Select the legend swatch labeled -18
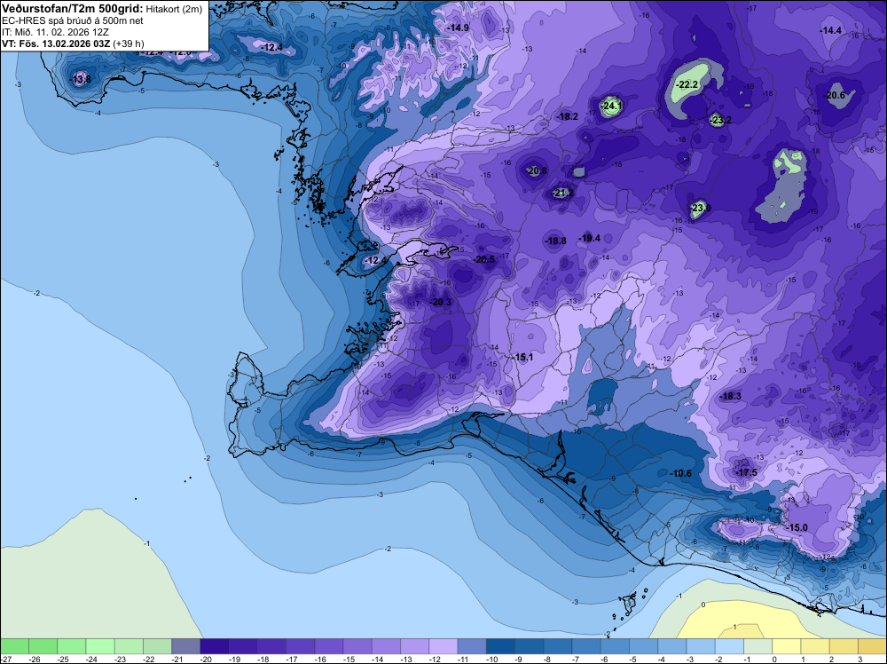This screenshot has height=664, width=887. pos(271,646)
